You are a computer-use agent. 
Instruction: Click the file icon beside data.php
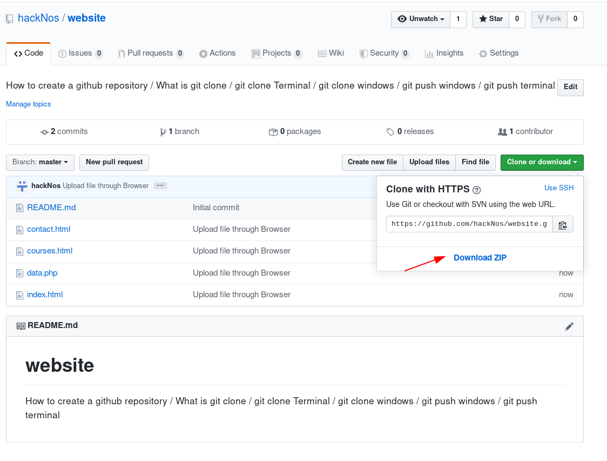pyautogui.click(x=20, y=273)
